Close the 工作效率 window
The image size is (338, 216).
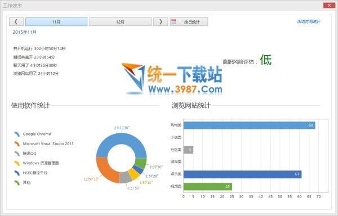pyautogui.click(x=329, y=6)
